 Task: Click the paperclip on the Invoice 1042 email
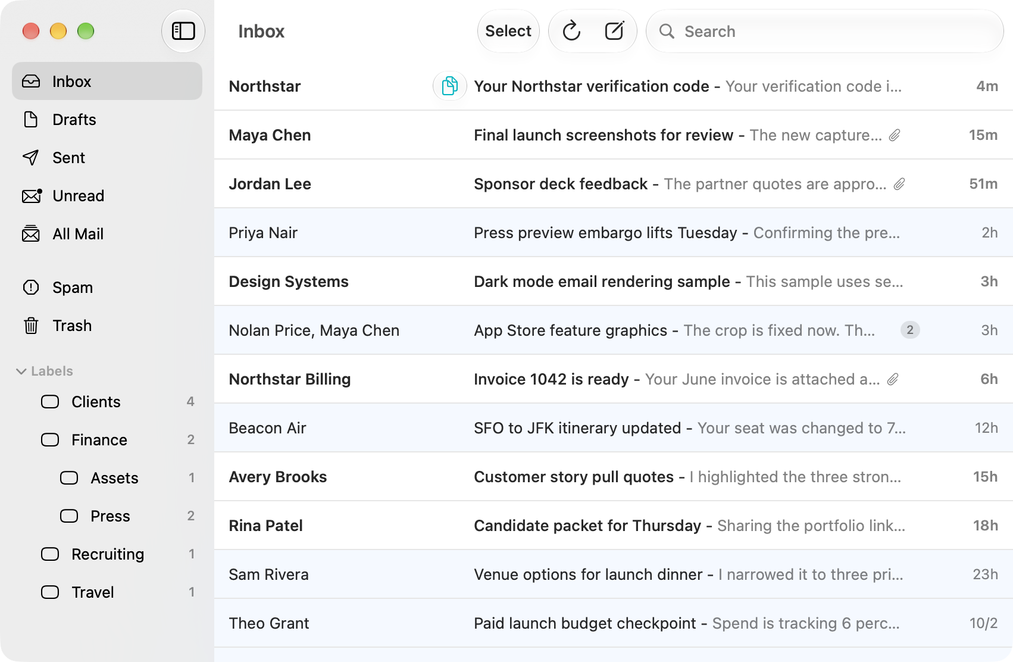tap(893, 379)
